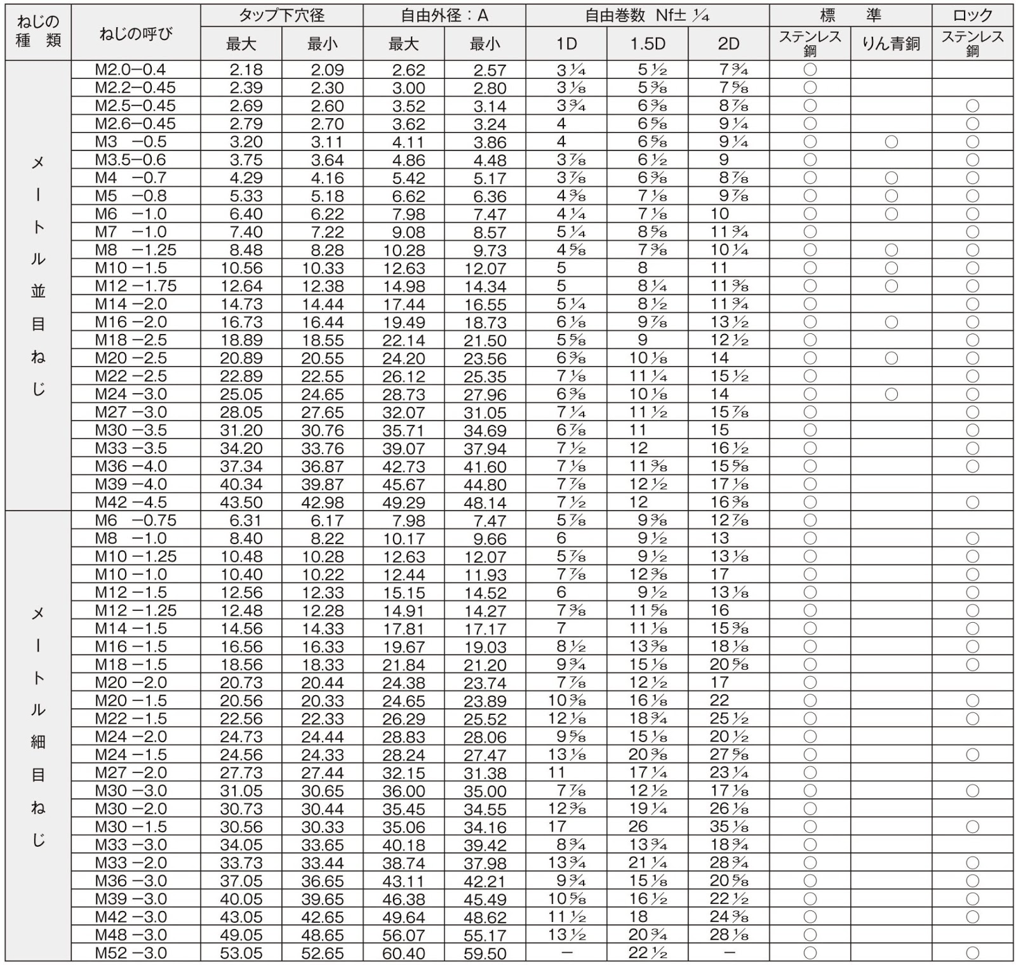1016x965 pixels.
Task: Select the M27 −2.0 row label
Action: point(130,773)
